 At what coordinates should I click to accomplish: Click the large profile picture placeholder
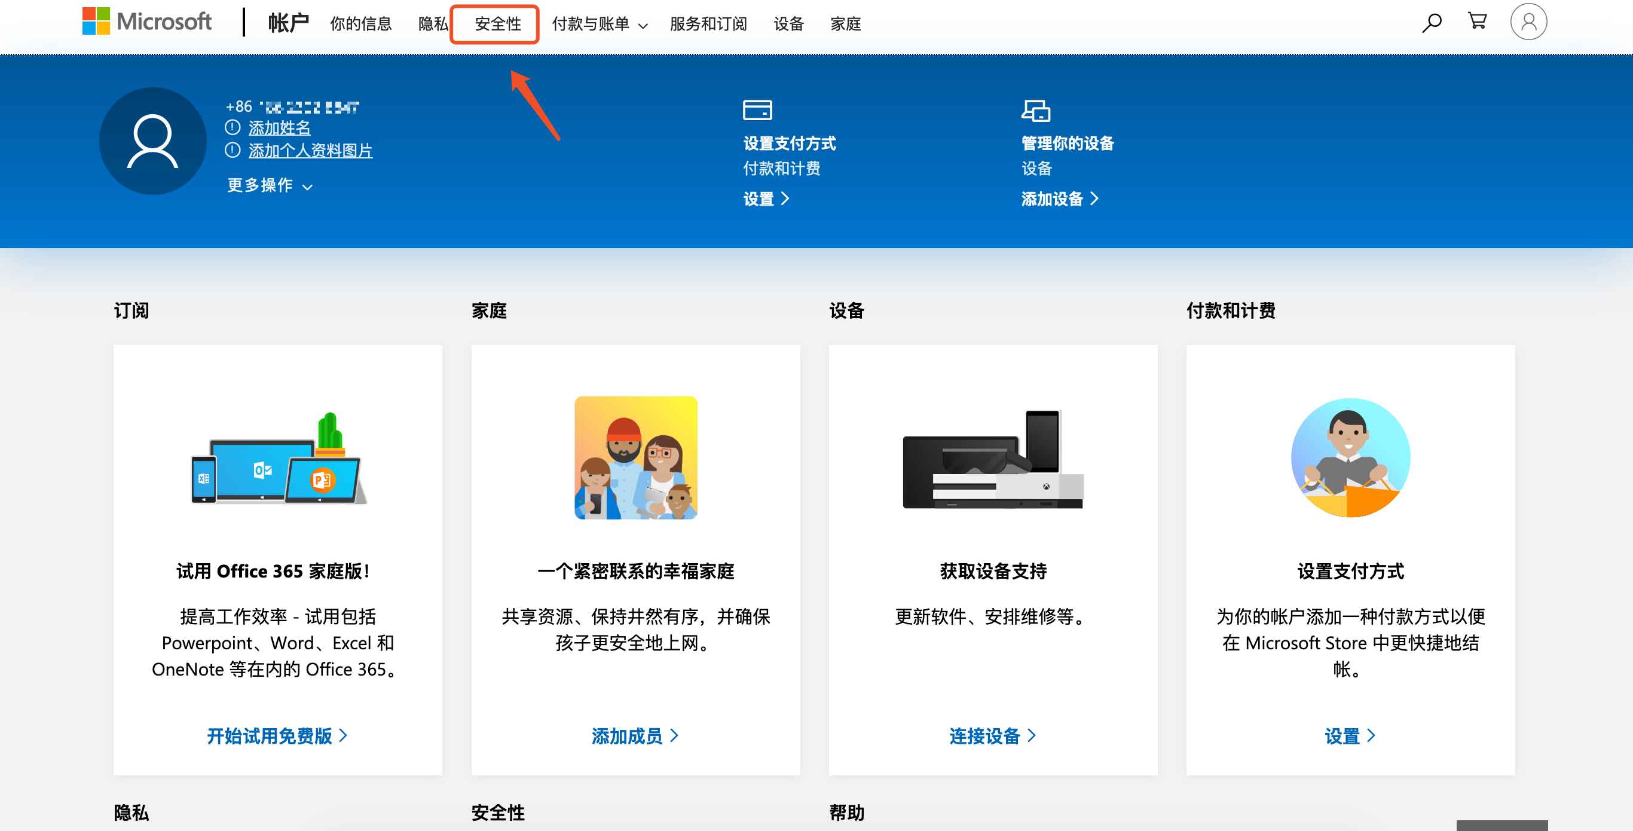[153, 140]
